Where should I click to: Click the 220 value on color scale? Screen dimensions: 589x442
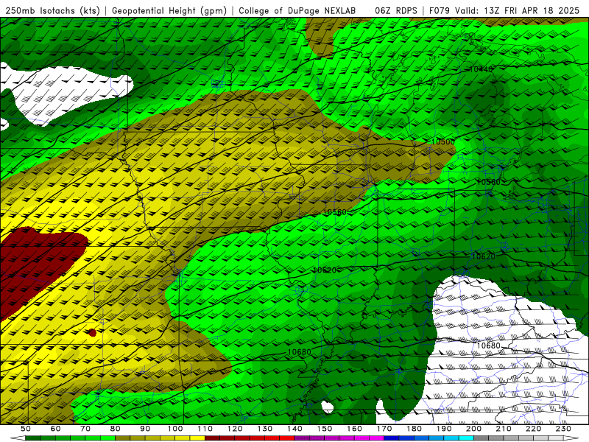point(533,429)
